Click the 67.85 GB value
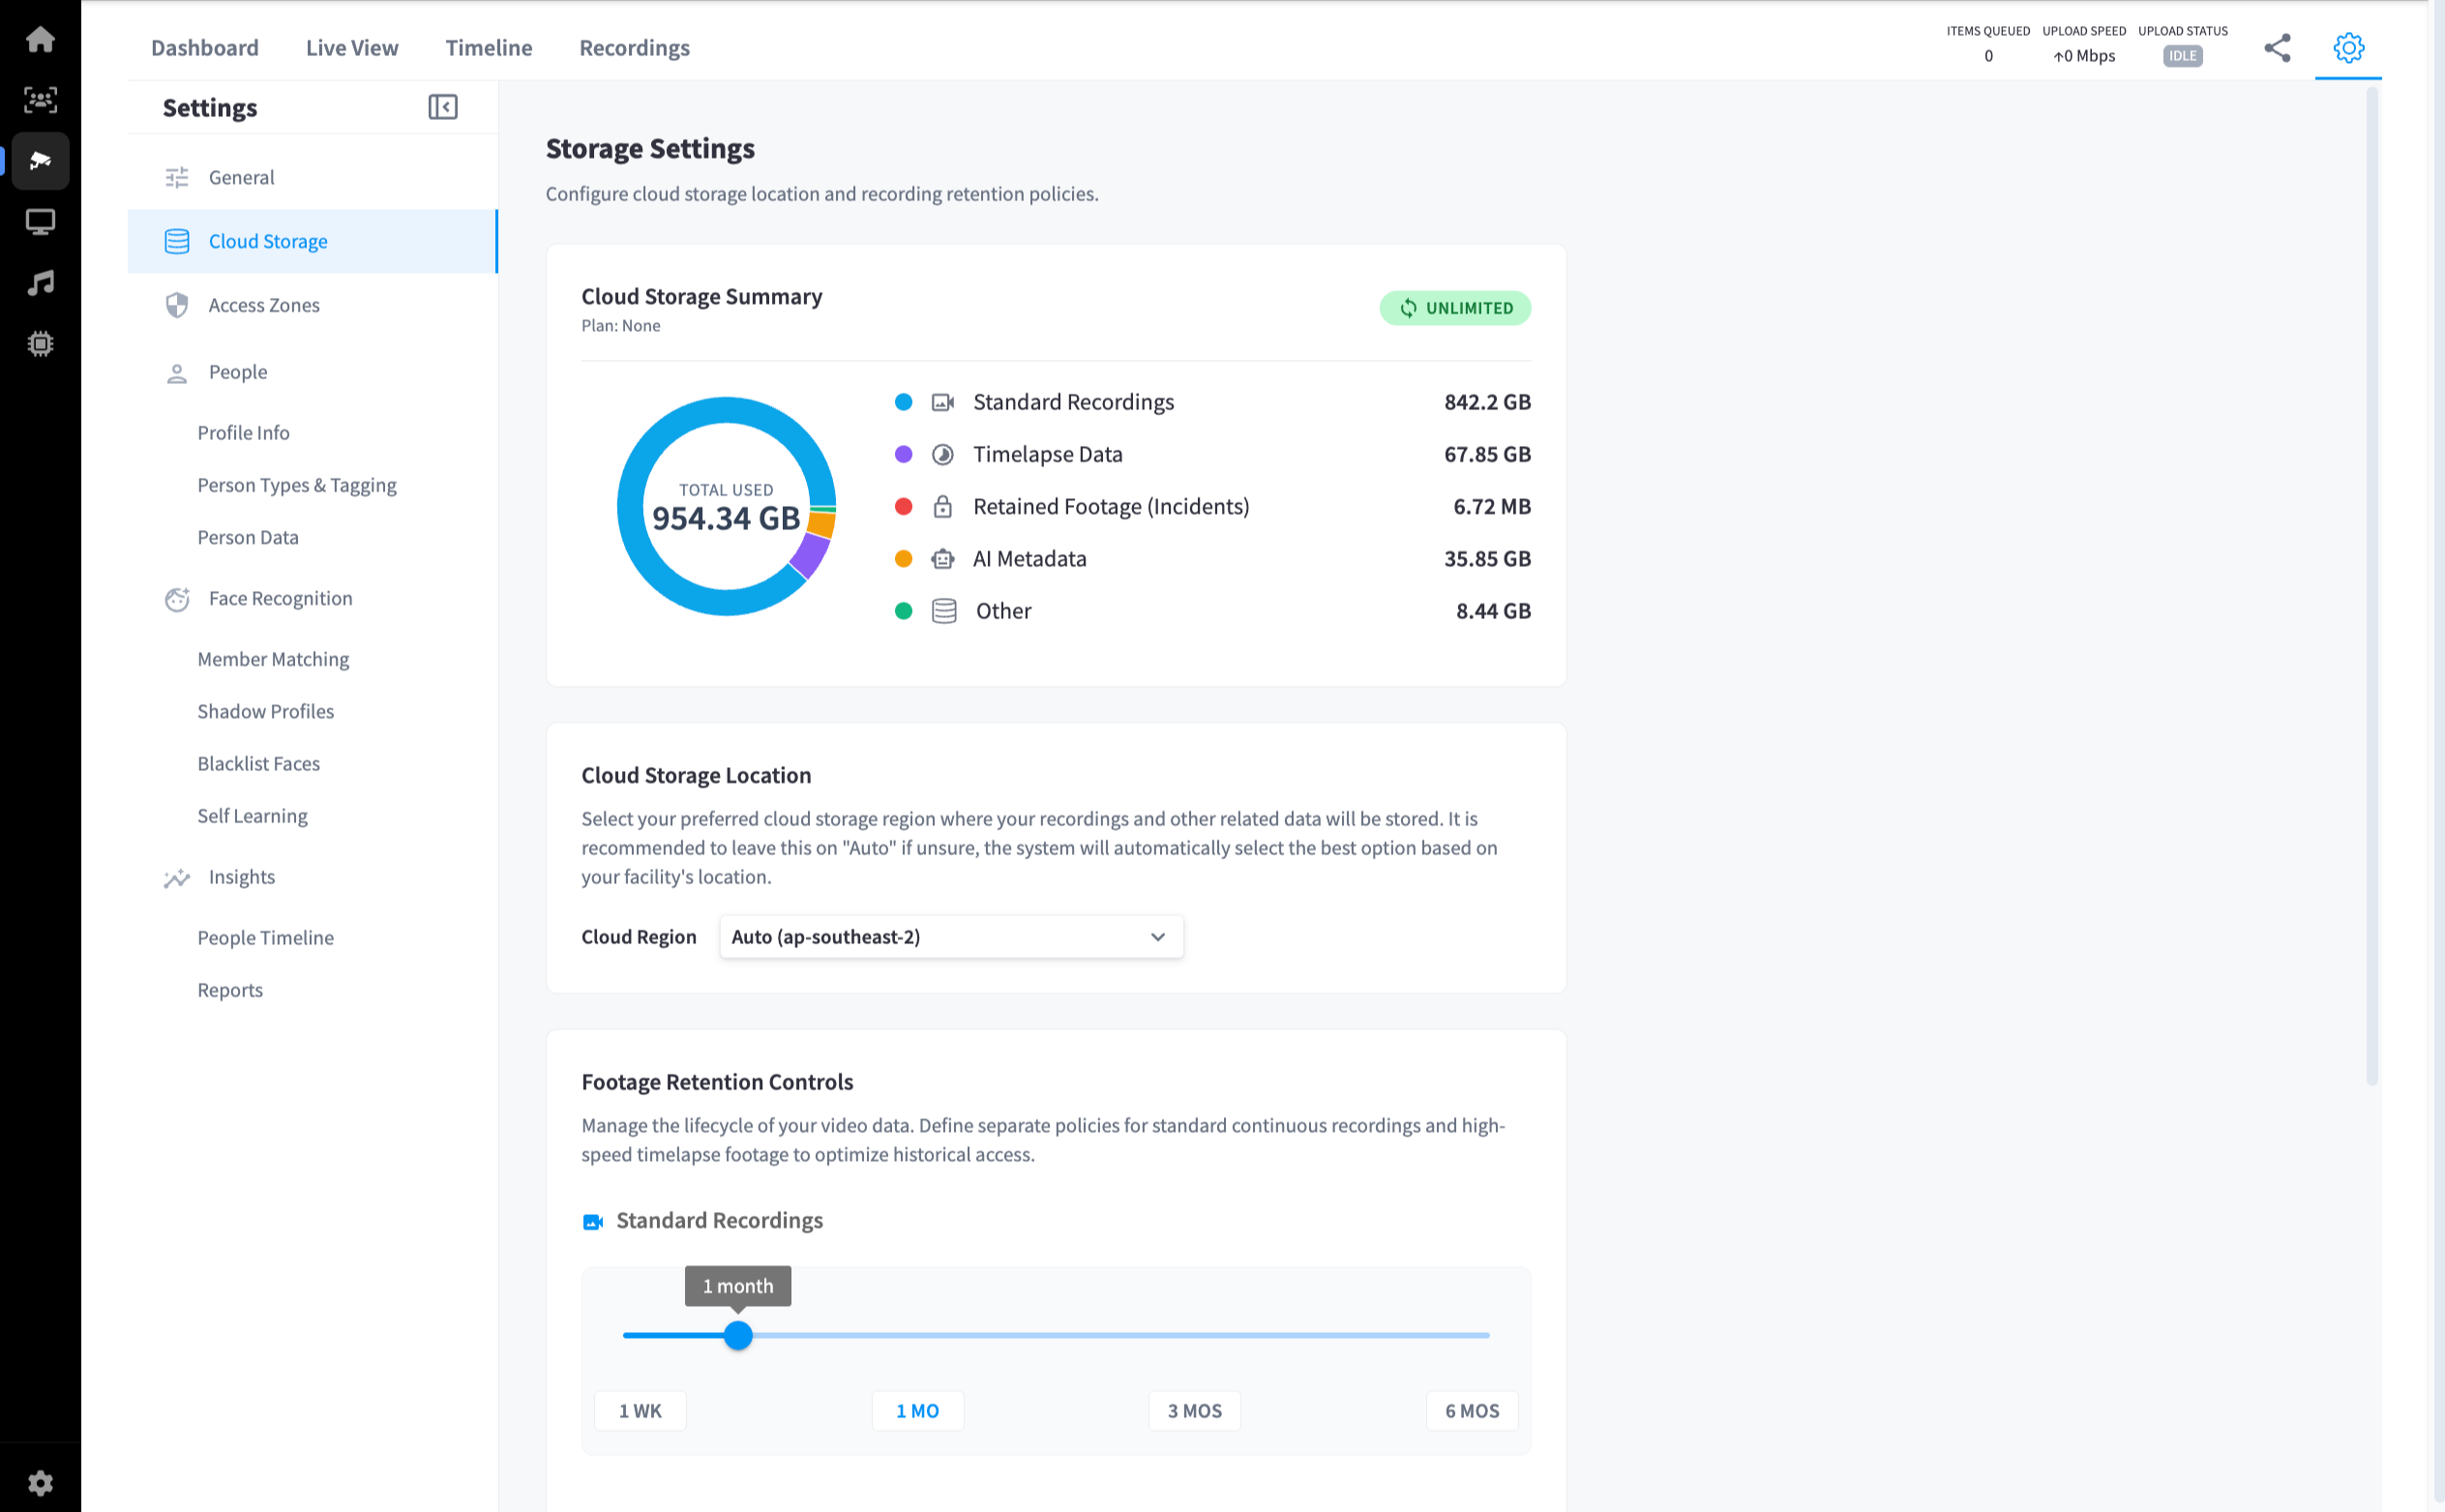 1487,454
